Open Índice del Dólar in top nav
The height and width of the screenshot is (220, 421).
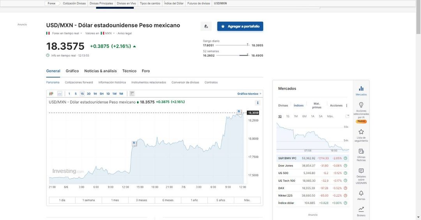pyautogui.click(x=174, y=4)
